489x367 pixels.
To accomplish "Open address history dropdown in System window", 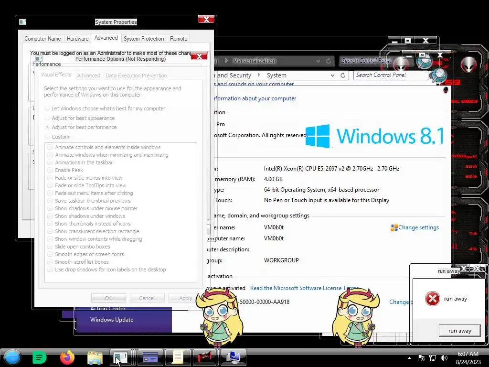I will coord(332,75).
